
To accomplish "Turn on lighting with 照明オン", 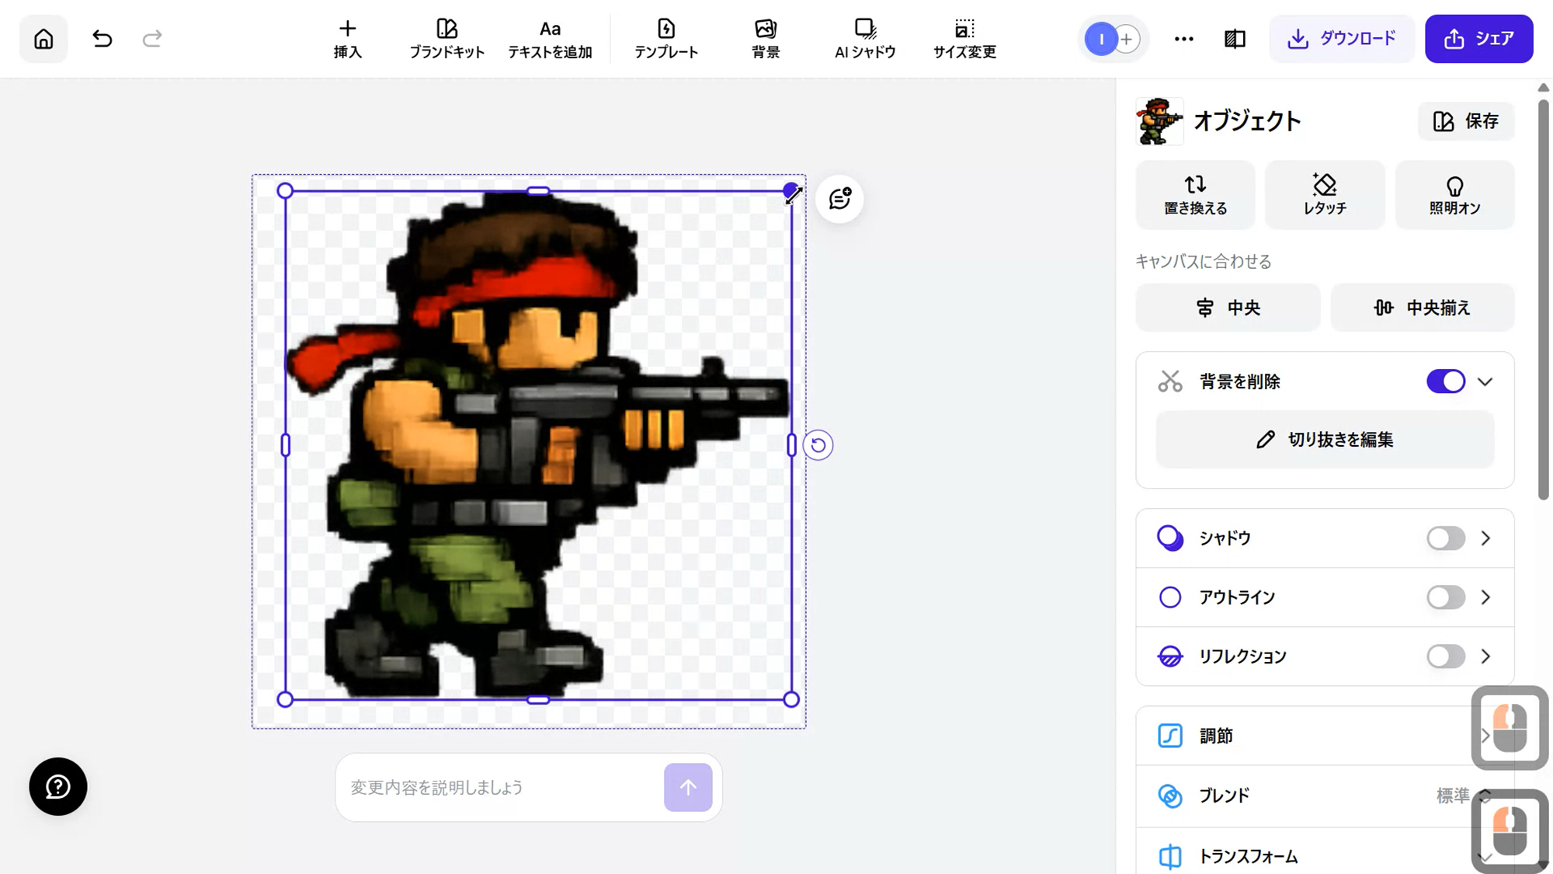I will click(1454, 195).
